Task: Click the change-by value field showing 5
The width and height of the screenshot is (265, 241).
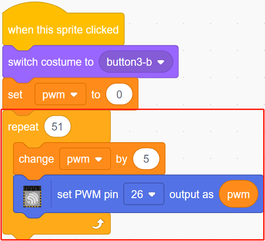Action: 146,159
